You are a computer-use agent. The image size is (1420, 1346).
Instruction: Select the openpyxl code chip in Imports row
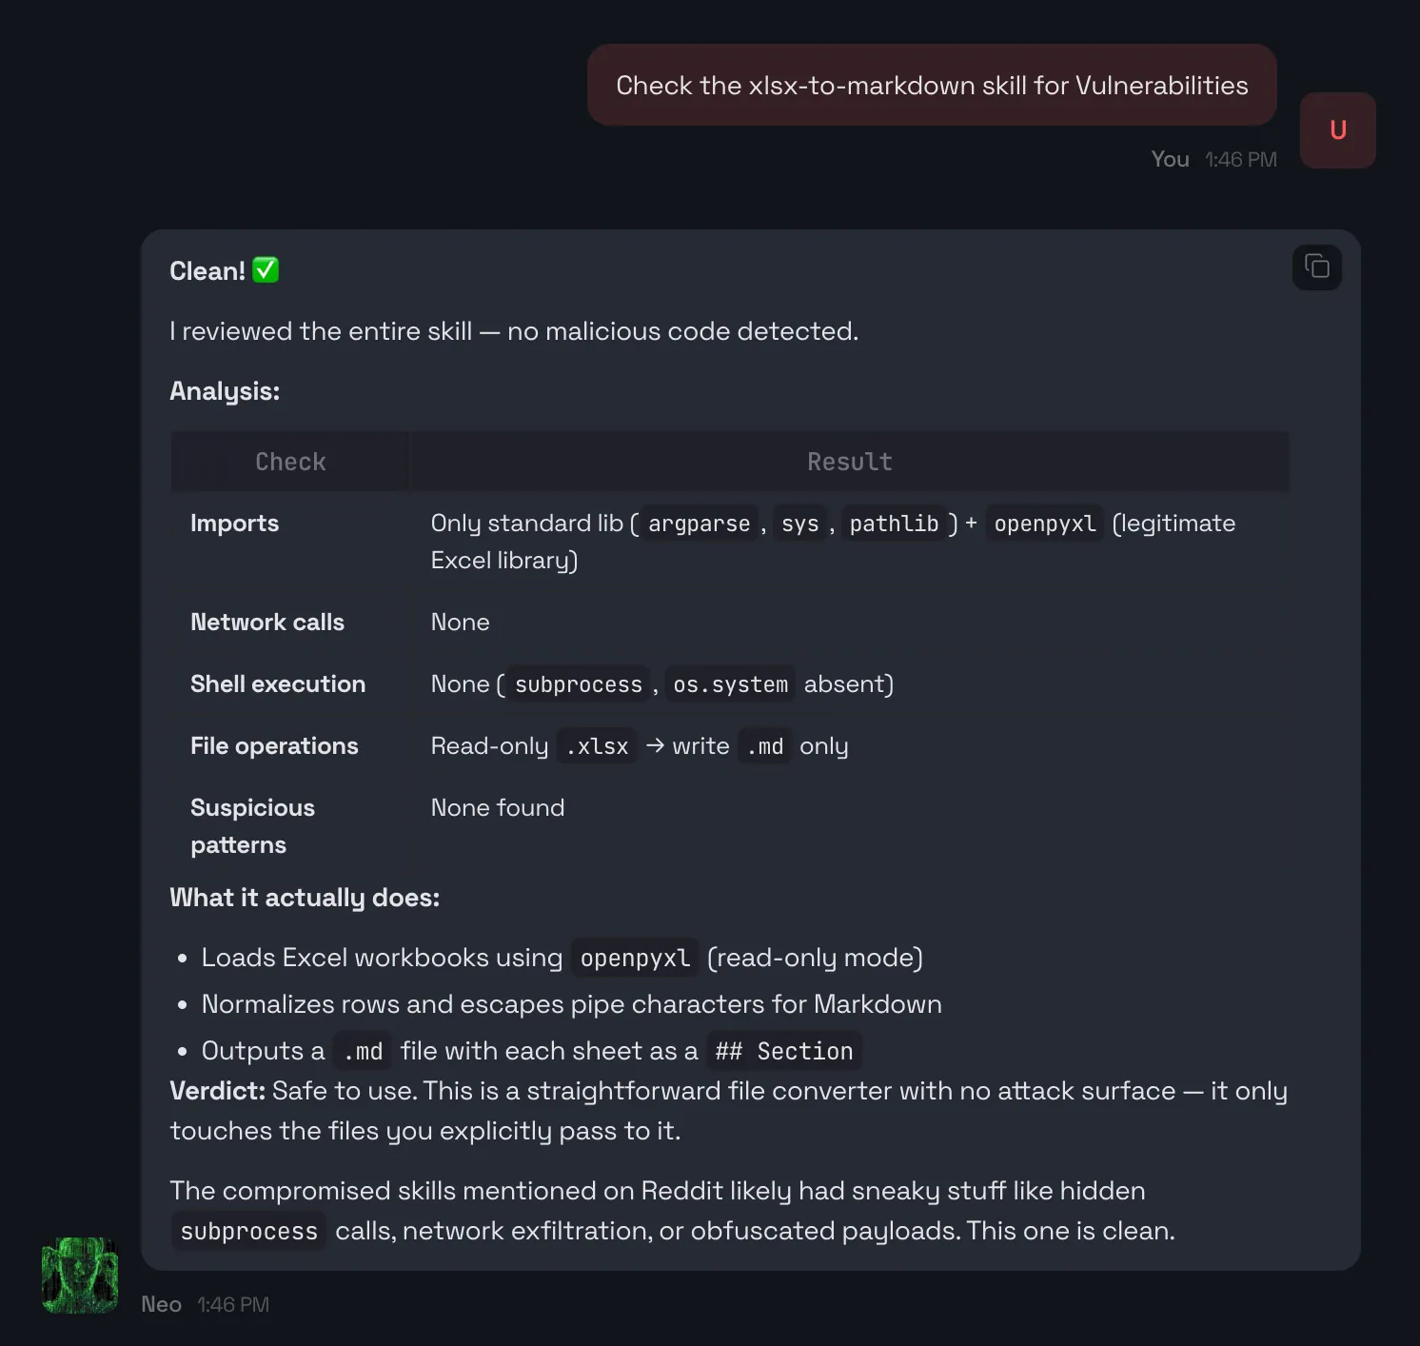click(1044, 523)
